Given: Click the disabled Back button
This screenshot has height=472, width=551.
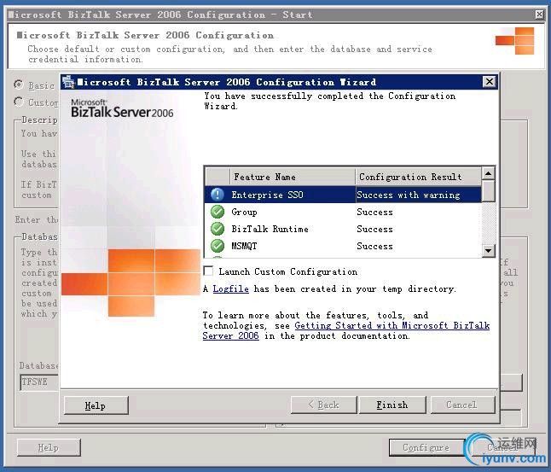Looking at the screenshot, I should pyautogui.click(x=323, y=405).
